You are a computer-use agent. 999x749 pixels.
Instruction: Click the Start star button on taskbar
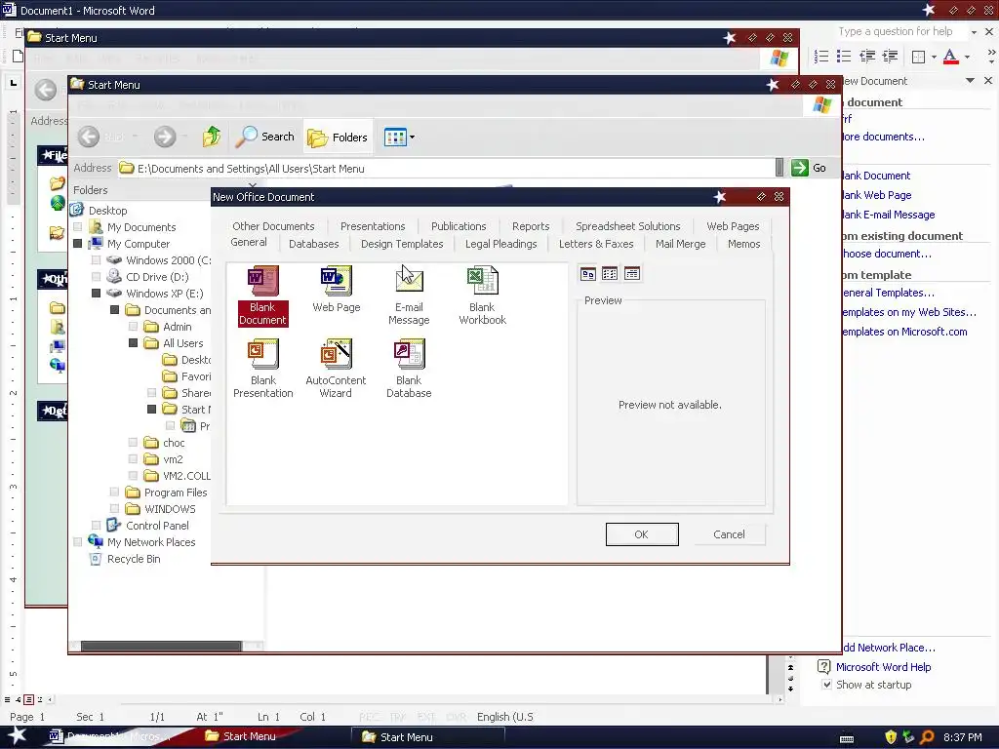click(x=17, y=735)
